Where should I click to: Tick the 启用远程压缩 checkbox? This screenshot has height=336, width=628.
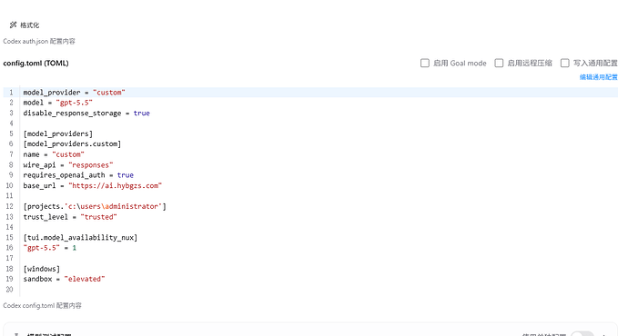pyautogui.click(x=499, y=64)
